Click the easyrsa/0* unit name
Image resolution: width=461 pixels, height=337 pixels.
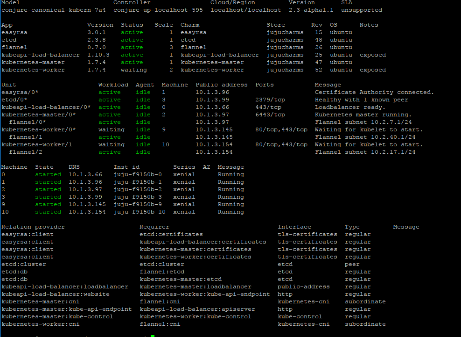click(x=20, y=92)
